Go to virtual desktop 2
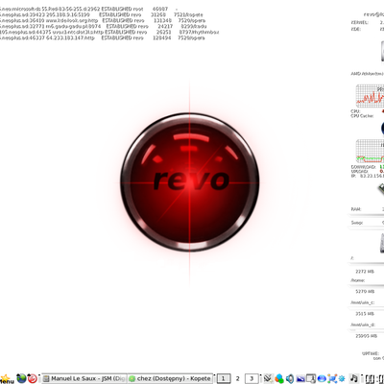This screenshot has height=384, width=384. [x=237, y=378]
